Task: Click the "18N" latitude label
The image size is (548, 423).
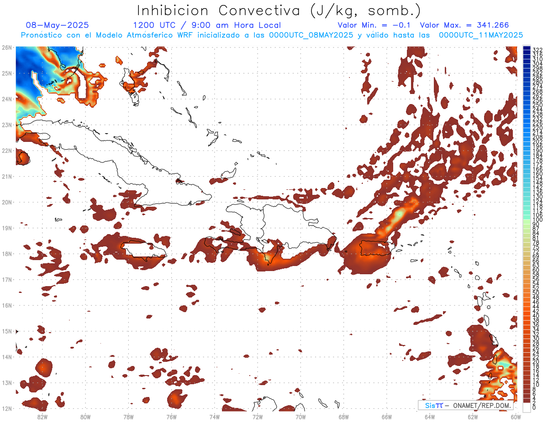Action: [x=7, y=254]
